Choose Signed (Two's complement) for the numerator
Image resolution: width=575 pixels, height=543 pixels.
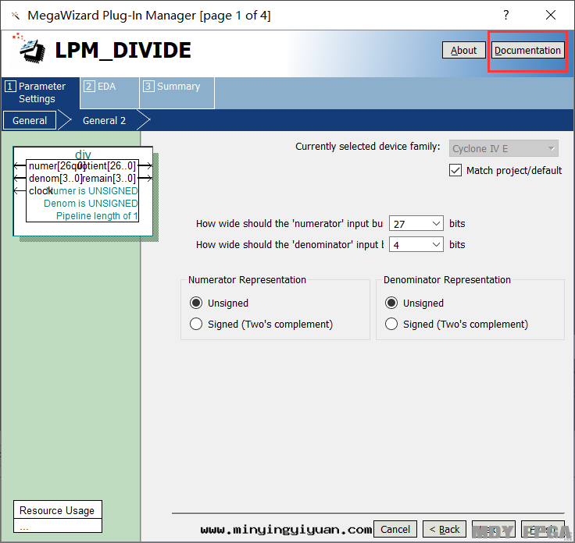tap(196, 324)
